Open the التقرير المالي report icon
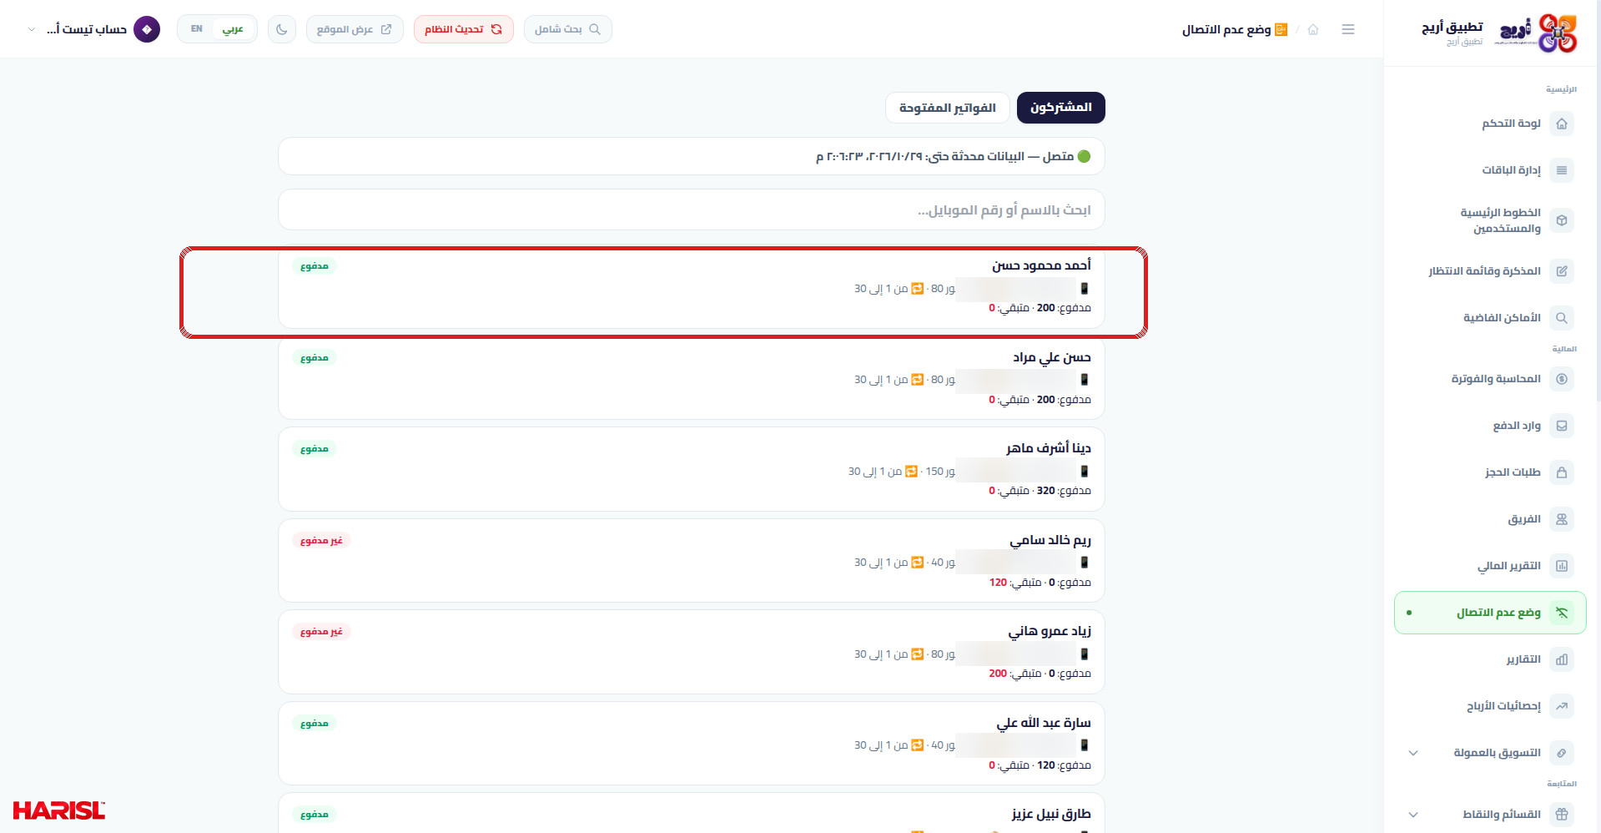1601x833 pixels. [x=1561, y=566]
